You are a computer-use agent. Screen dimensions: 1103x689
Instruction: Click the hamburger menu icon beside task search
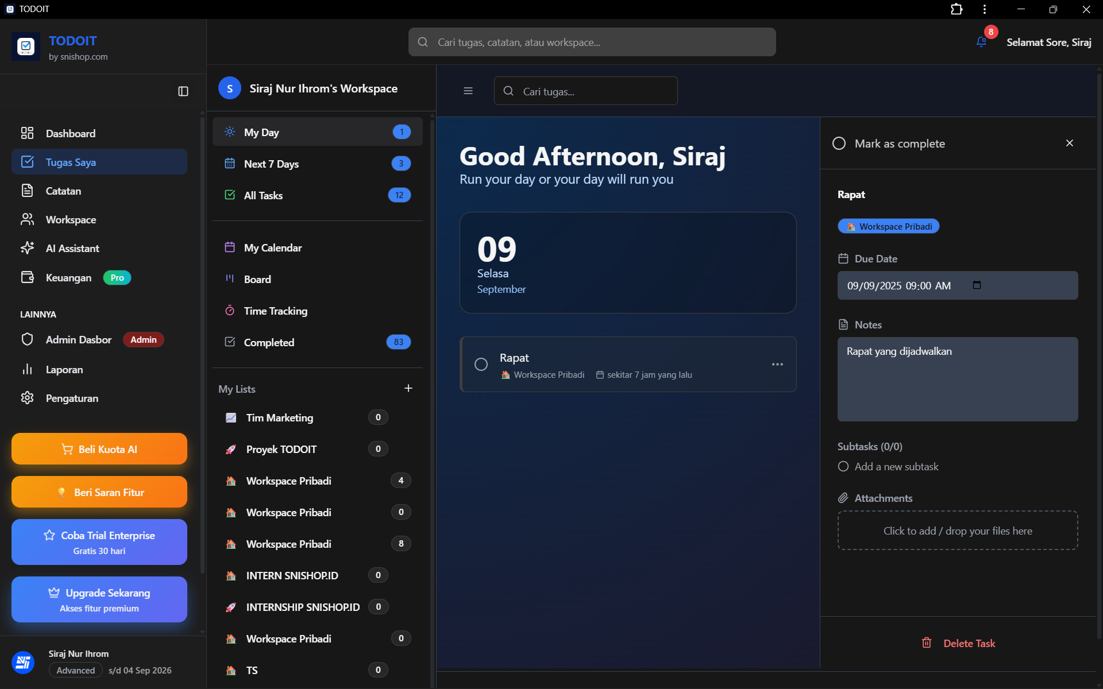[468, 91]
